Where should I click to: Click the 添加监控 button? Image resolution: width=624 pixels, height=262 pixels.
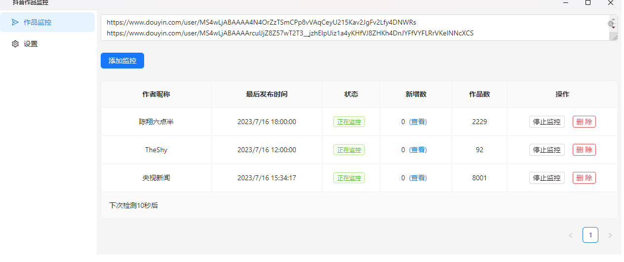[122, 61]
